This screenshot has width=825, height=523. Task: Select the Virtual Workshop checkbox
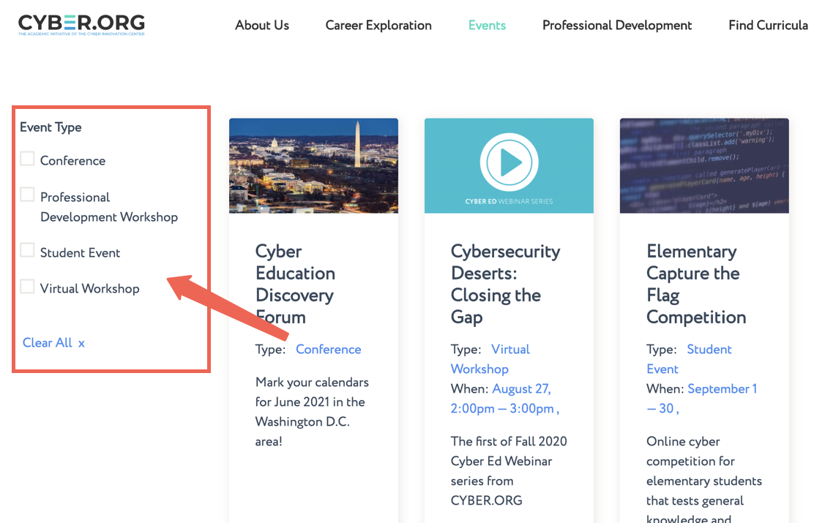coord(27,286)
